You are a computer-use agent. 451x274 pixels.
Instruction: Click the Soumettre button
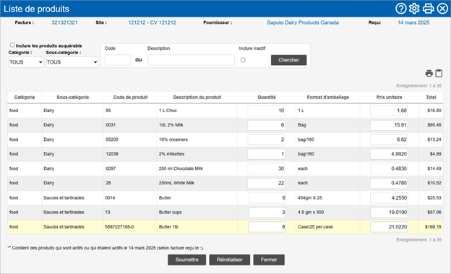(x=186, y=260)
